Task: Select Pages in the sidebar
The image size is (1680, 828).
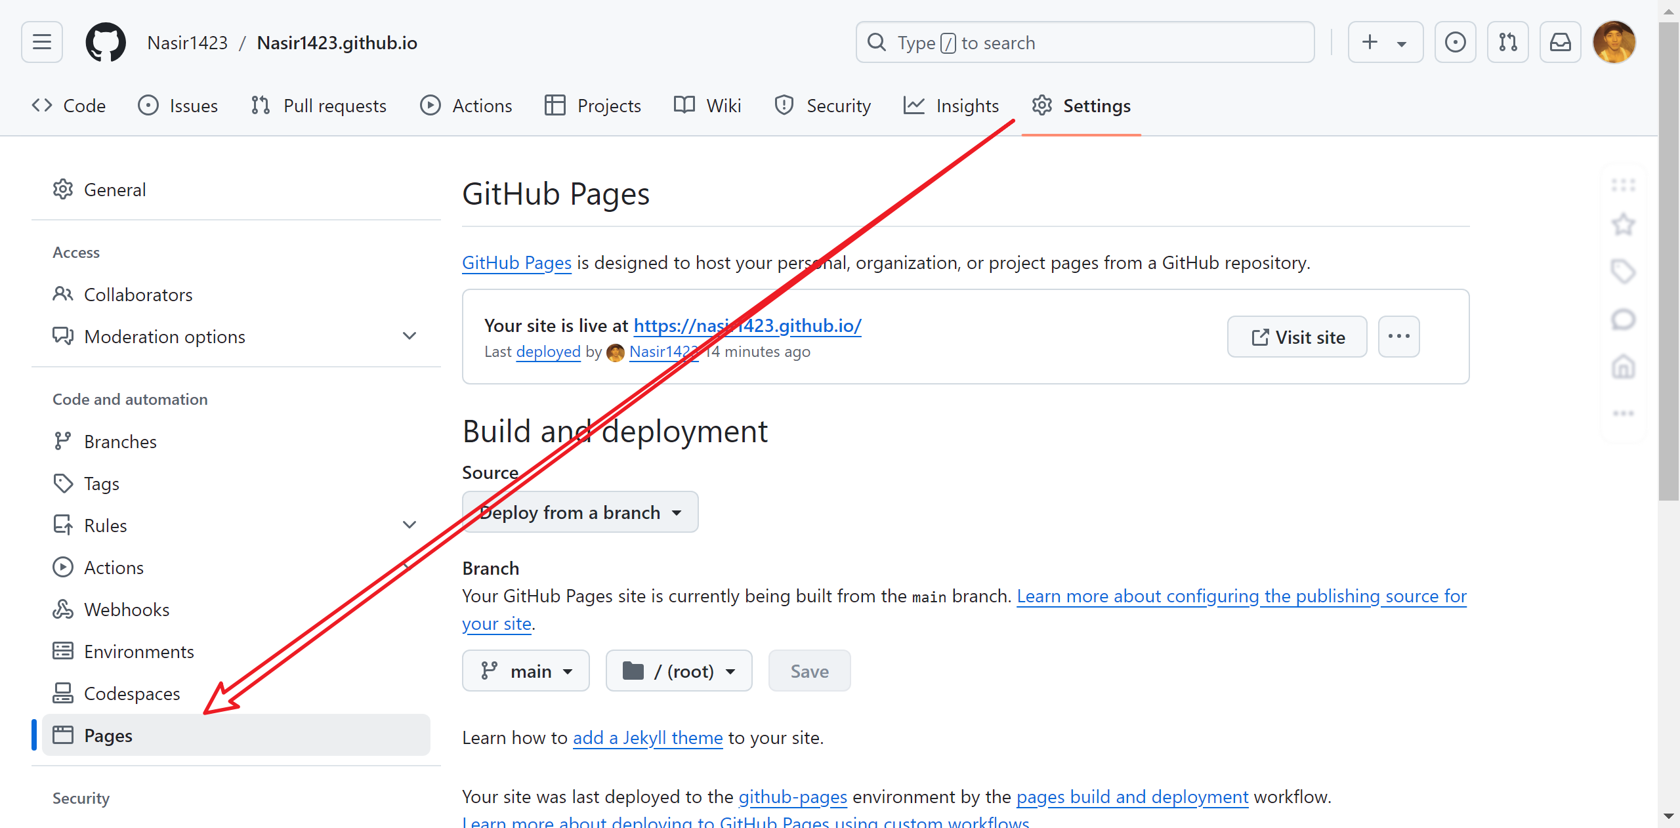Action: (236, 735)
